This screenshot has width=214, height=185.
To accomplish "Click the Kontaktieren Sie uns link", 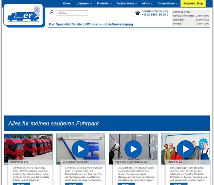I will click(155, 11).
